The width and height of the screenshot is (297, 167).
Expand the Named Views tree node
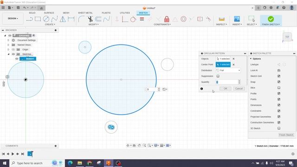click(8, 45)
